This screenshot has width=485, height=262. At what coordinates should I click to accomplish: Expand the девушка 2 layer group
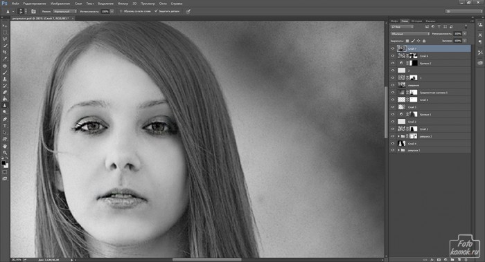pos(398,136)
